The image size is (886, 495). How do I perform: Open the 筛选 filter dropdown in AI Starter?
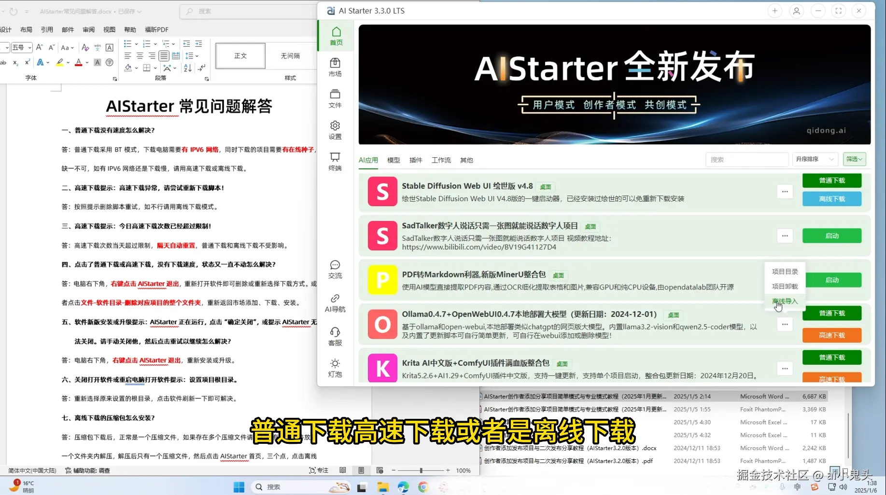click(854, 159)
